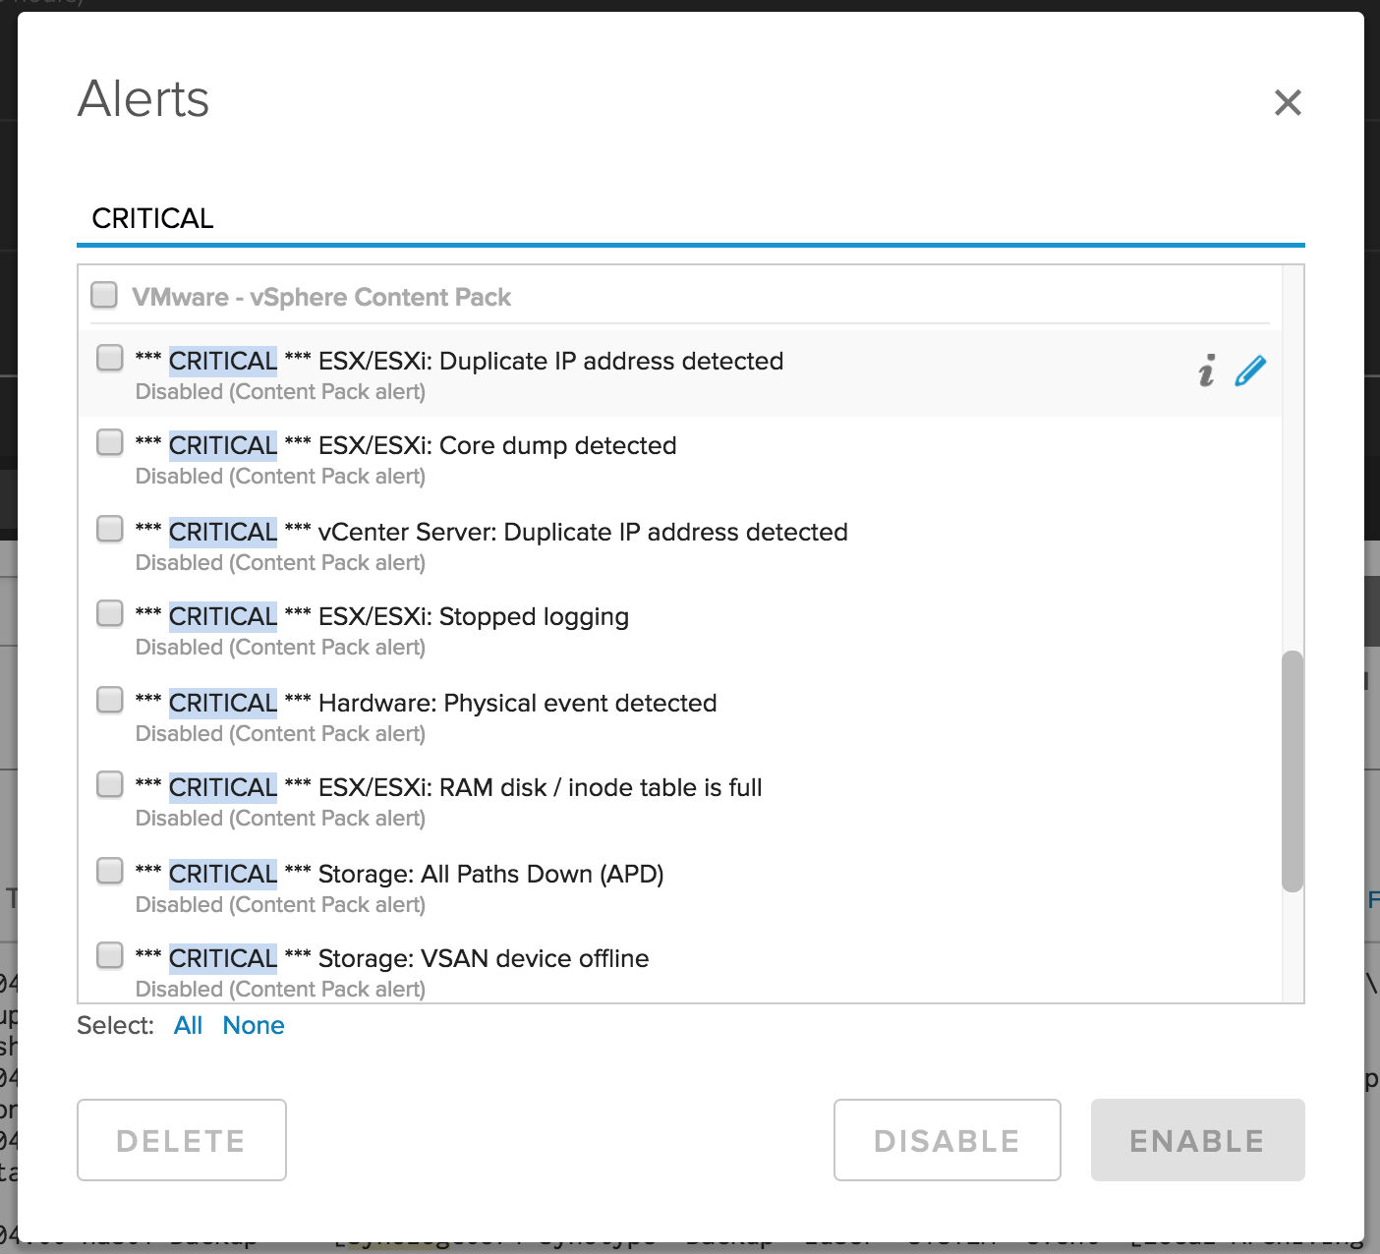Tick the Storage All Paths Down checkbox
1380x1254 pixels.
(x=110, y=871)
